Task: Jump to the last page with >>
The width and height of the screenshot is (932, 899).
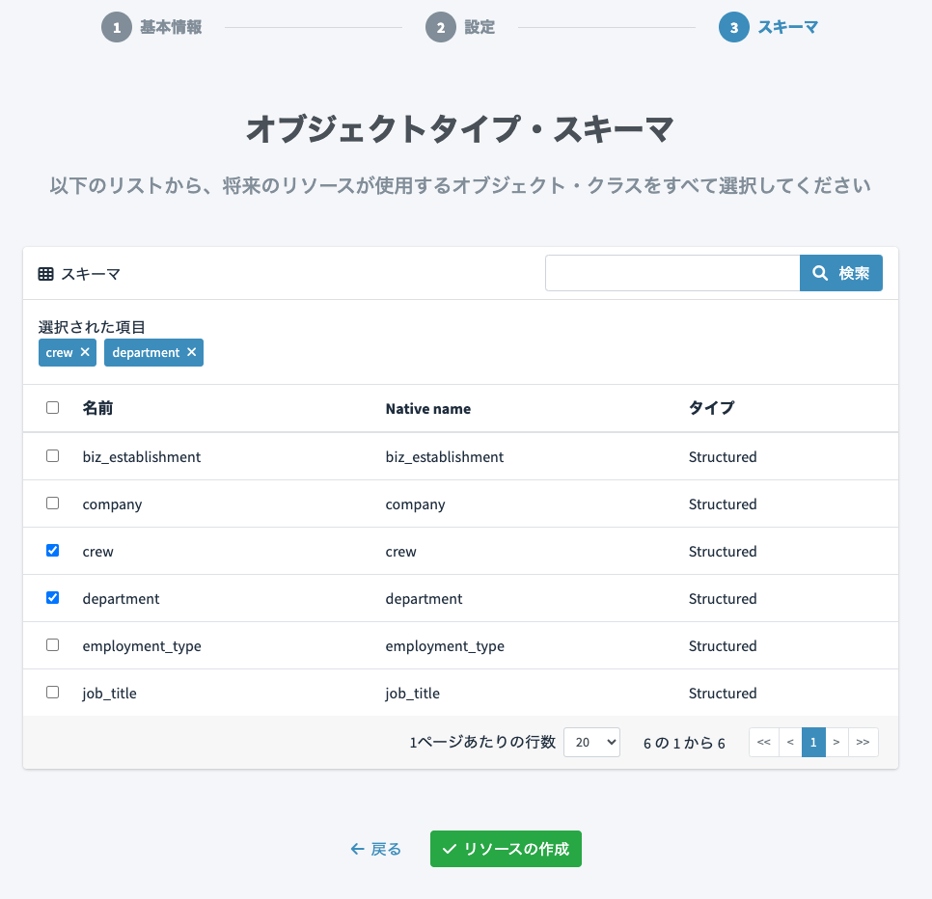Action: click(x=863, y=742)
